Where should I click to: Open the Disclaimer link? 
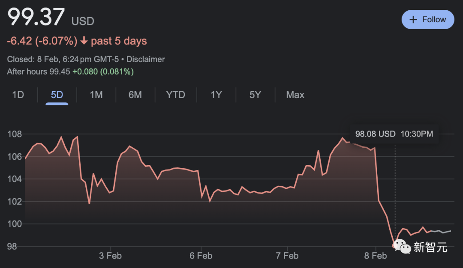pos(145,60)
